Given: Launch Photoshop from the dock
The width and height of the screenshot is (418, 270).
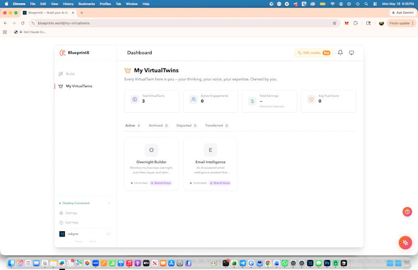Looking at the screenshot, I should point(327,263).
